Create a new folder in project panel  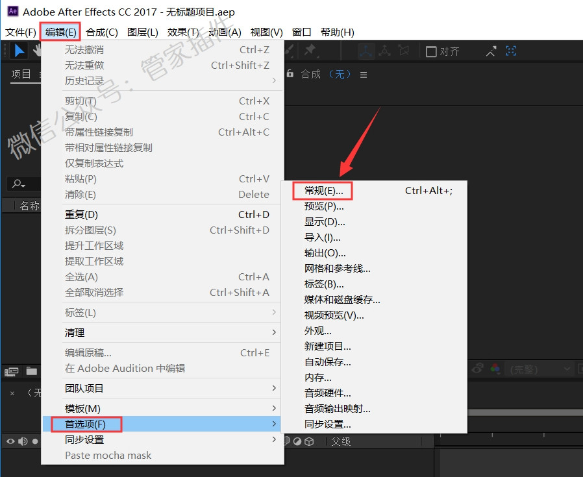click(32, 371)
